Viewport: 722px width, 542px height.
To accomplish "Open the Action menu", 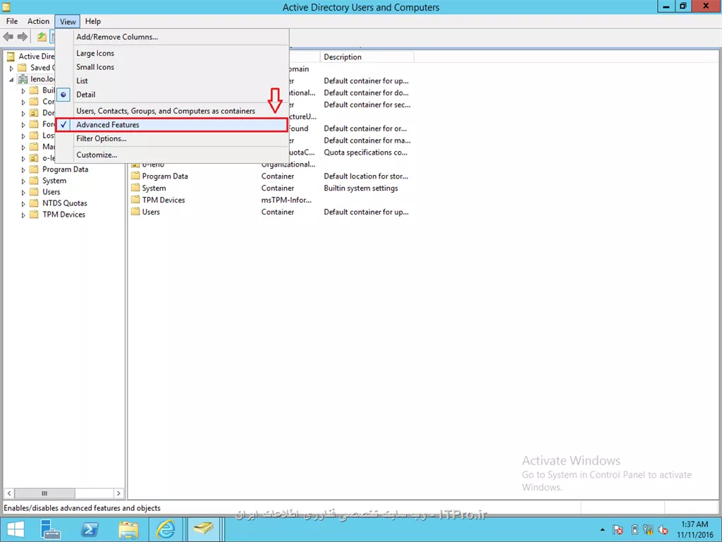I will click(38, 21).
